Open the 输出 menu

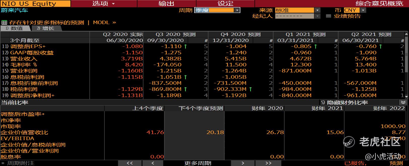[166, 4]
